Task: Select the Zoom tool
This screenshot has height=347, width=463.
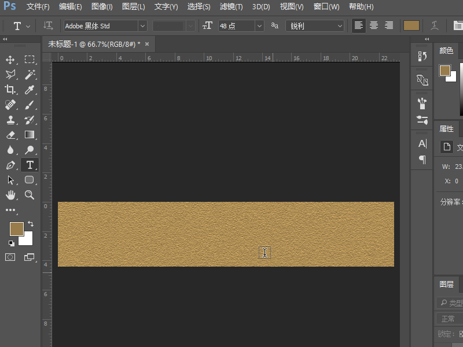Action: 30,195
